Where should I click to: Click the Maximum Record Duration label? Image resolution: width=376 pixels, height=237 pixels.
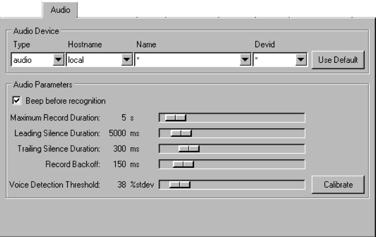coord(55,118)
